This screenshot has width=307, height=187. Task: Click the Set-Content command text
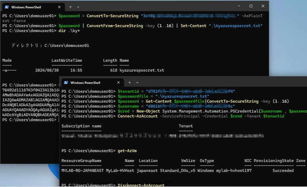click(x=193, y=26)
